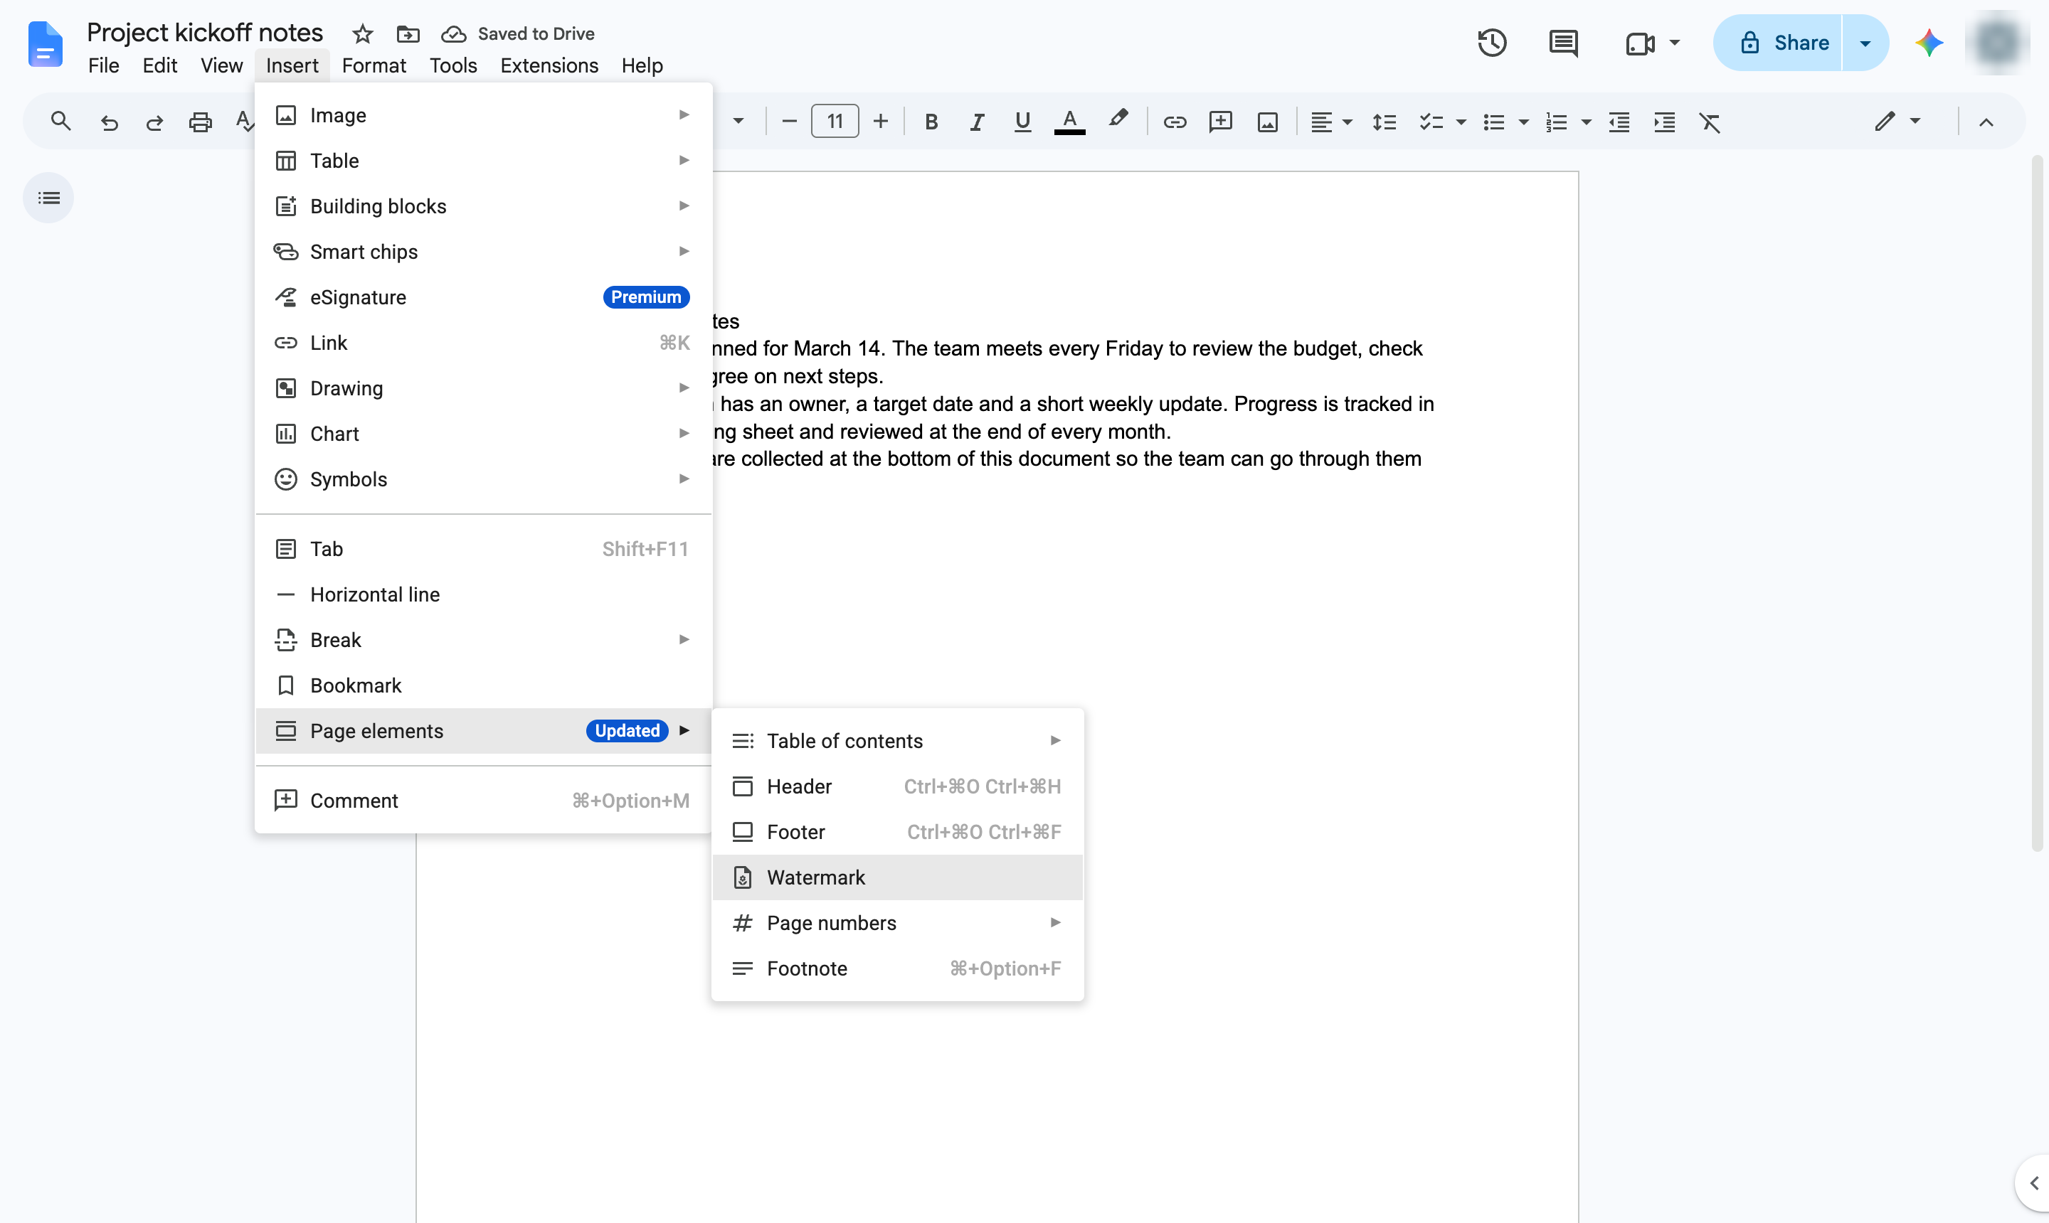Click the toolbar insert image icon
This screenshot has width=2049, height=1223.
[x=1267, y=122]
